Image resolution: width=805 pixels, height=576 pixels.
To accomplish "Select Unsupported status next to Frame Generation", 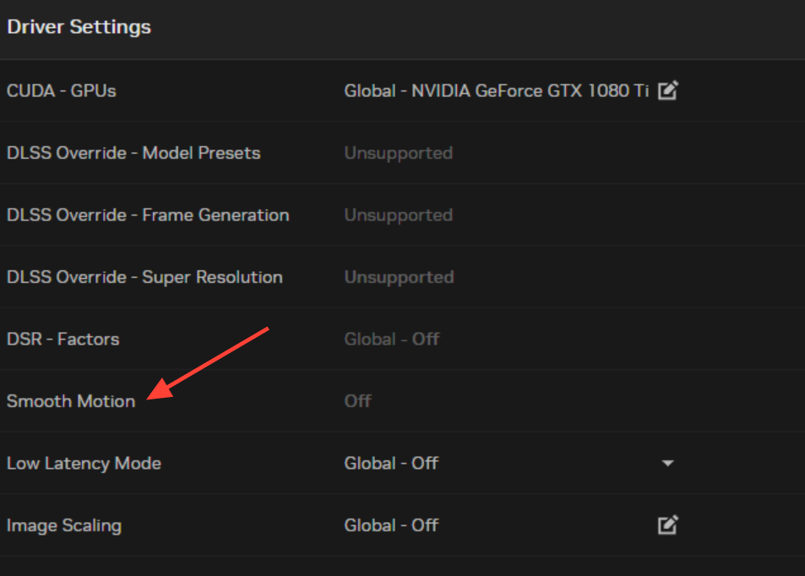I will [399, 215].
